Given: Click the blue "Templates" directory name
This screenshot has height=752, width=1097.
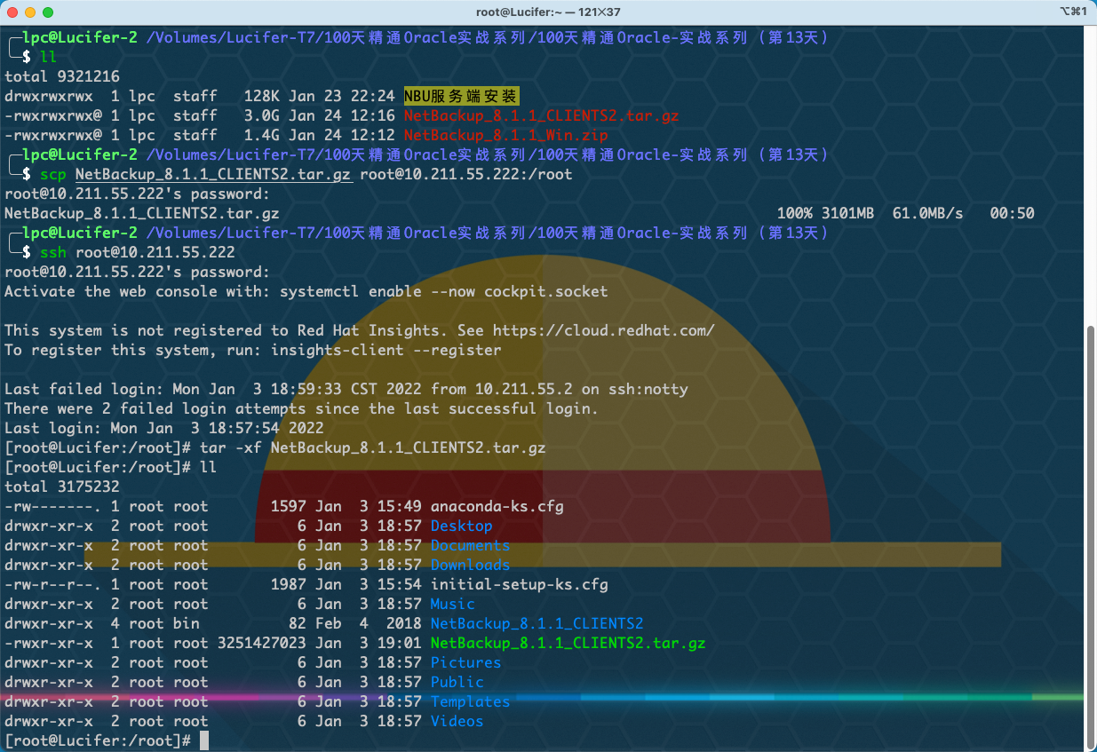Looking at the screenshot, I should pyautogui.click(x=471, y=701).
